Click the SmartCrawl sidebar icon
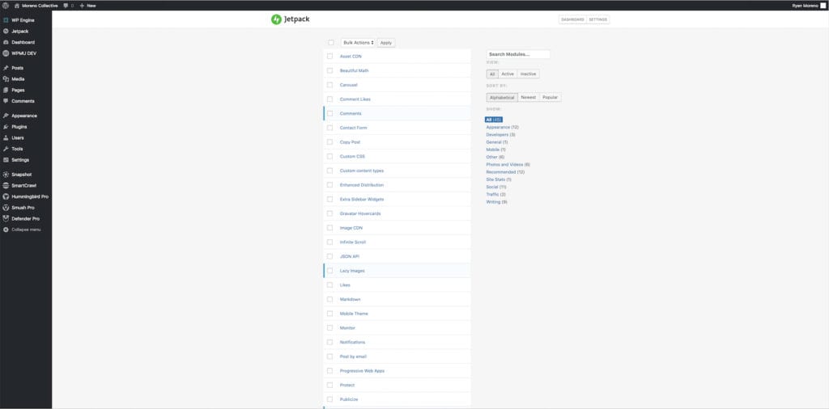 pyautogui.click(x=6, y=185)
